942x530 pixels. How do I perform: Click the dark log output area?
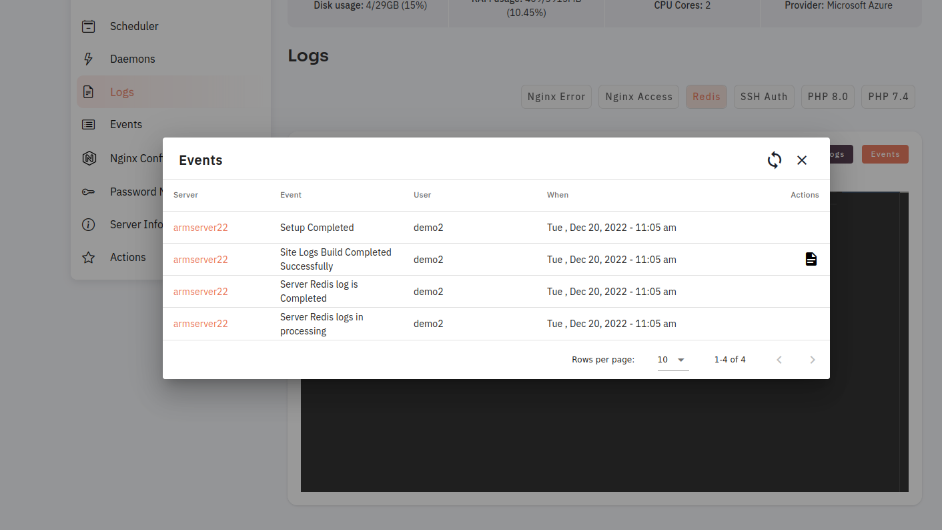pyautogui.click(x=600, y=436)
